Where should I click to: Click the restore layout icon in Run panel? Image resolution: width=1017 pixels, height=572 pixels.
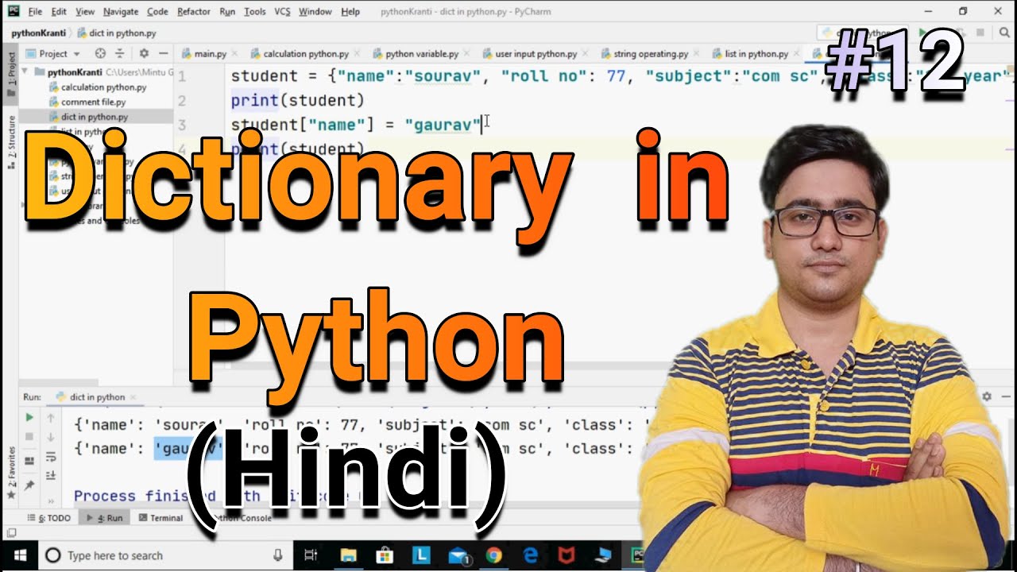tap(29, 461)
